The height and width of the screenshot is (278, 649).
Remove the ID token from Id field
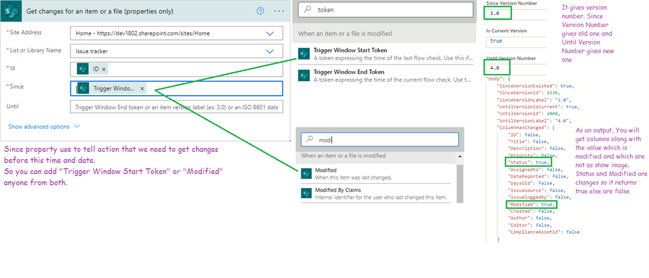click(103, 70)
